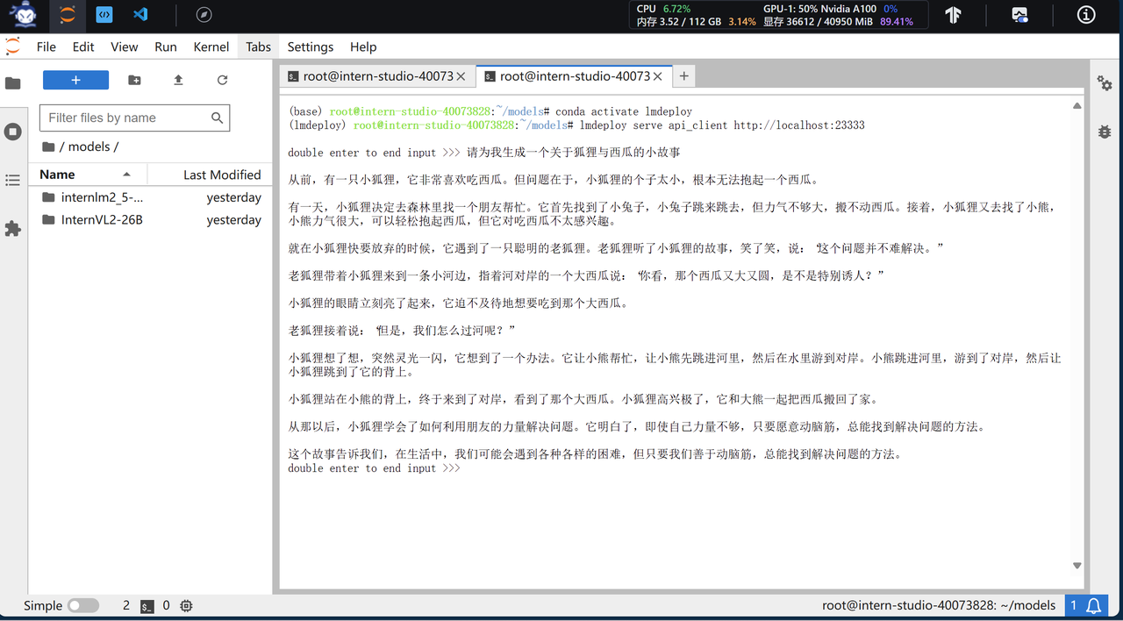The width and height of the screenshot is (1123, 621).
Task: Toggle the Simple mode switch
Action: [x=83, y=606]
